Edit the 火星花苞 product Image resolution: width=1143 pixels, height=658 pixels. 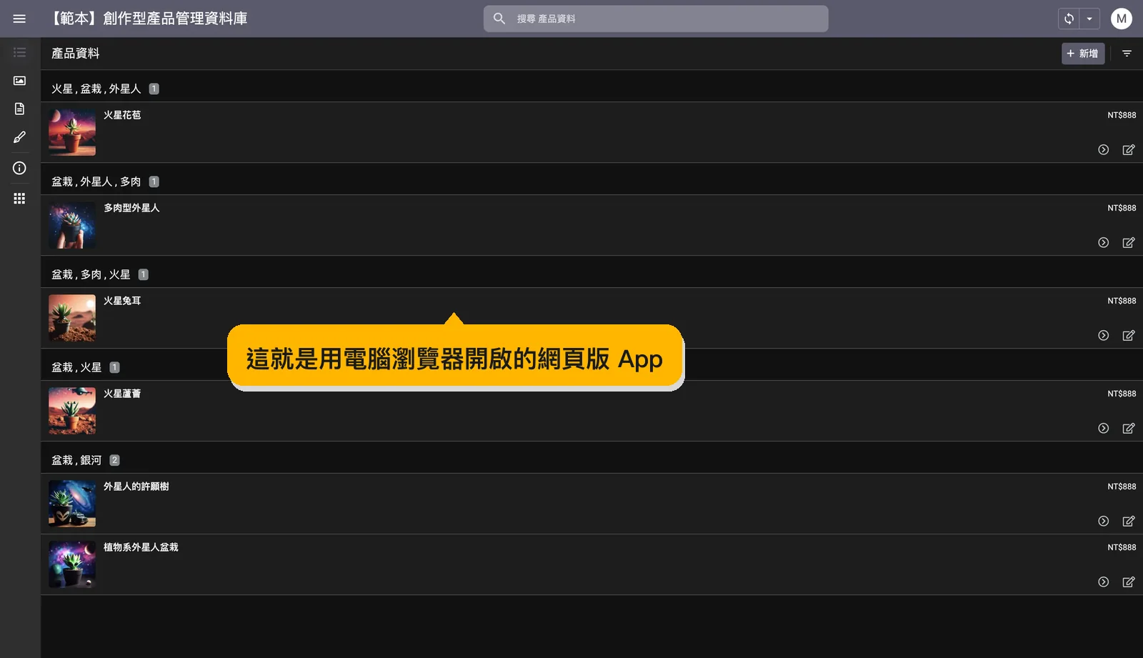click(x=1128, y=150)
